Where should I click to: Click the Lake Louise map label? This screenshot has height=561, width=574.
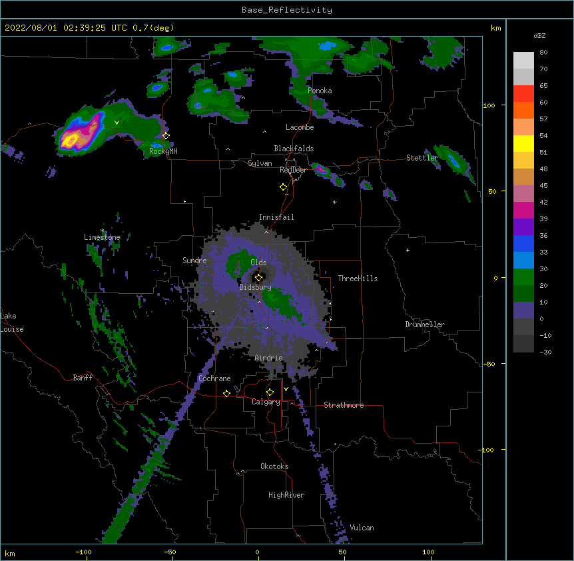click(x=12, y=322)
